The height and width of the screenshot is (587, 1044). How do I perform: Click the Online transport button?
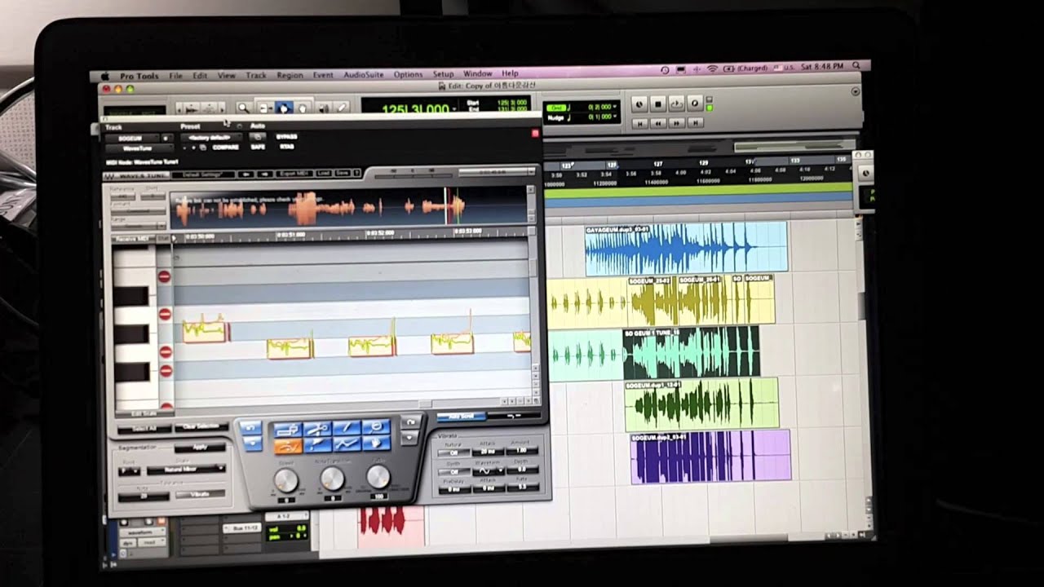click(x=639, y=104)
